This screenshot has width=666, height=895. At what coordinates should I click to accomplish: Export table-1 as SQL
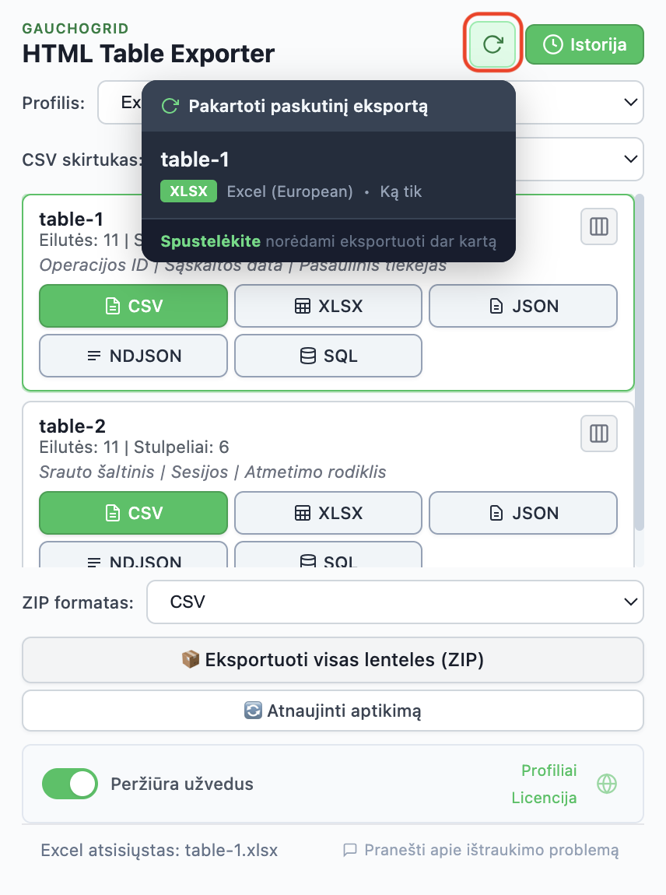coord(328,356)
